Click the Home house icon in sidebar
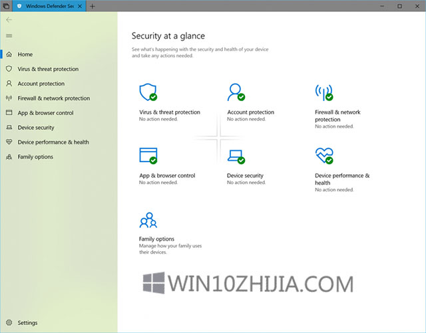426x333 pixels. (x=9, y=55)
